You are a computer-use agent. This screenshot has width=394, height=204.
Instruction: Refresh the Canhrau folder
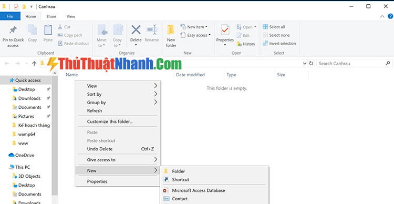(311, 64)
